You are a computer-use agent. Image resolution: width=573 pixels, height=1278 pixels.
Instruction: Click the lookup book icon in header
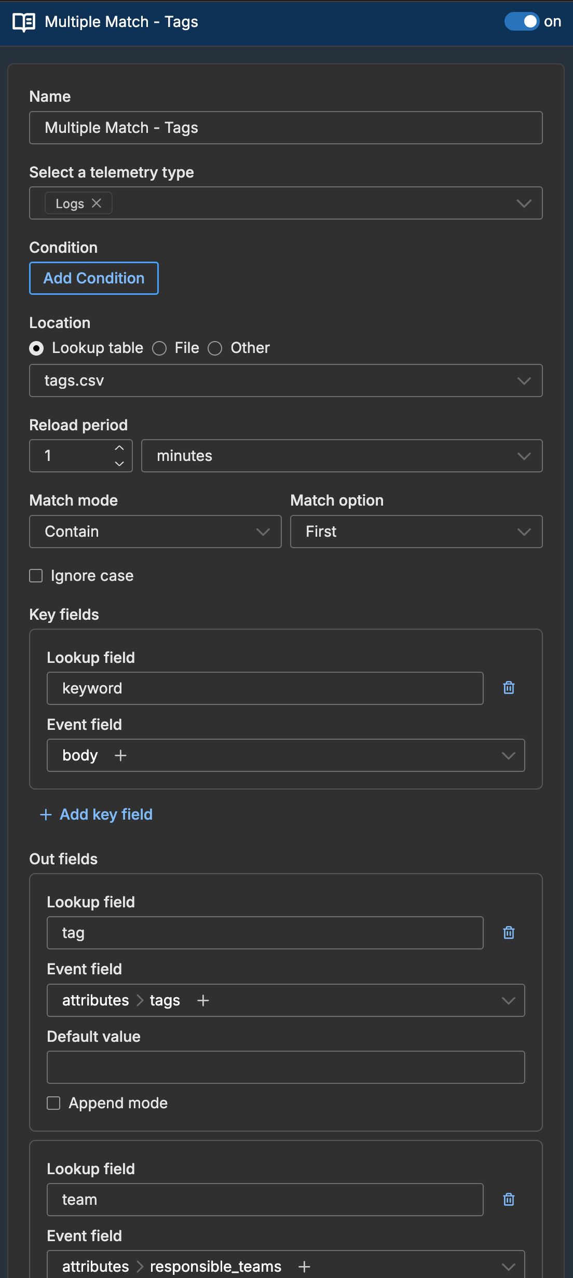24,22
